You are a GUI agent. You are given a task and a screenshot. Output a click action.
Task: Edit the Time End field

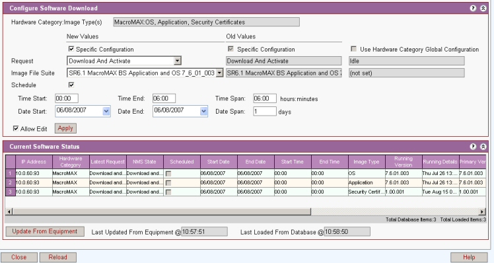pyautogui.click(x=164, y=98)
